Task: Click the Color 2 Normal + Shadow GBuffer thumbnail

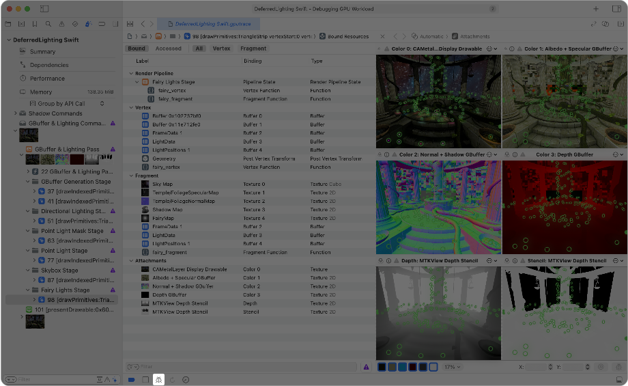Action: pos(438,207)
